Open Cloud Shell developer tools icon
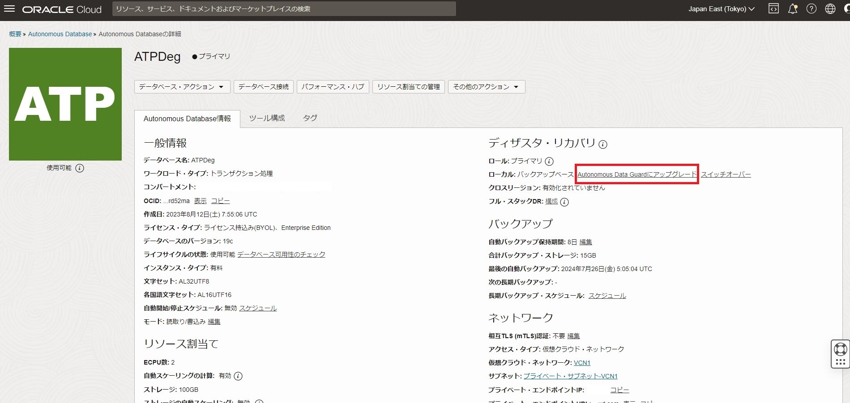 (x=773, y=9)
